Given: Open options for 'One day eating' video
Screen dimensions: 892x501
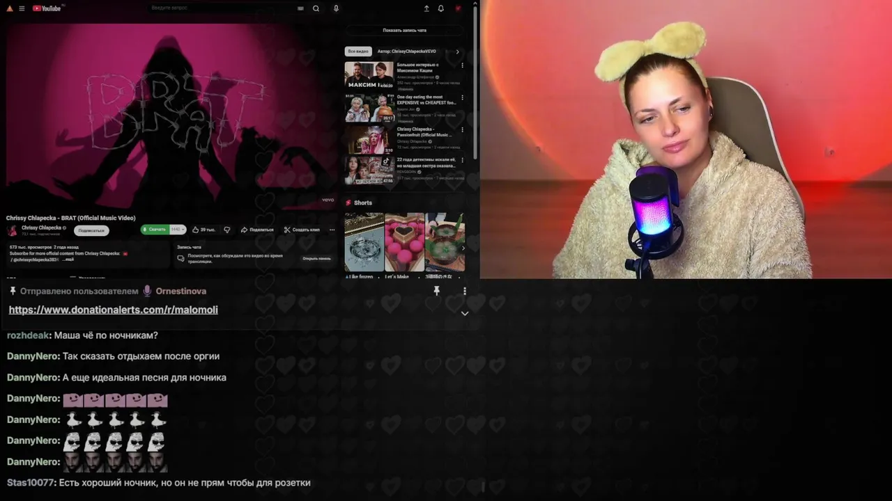Looking at the screenshot, I should [462, 97].
